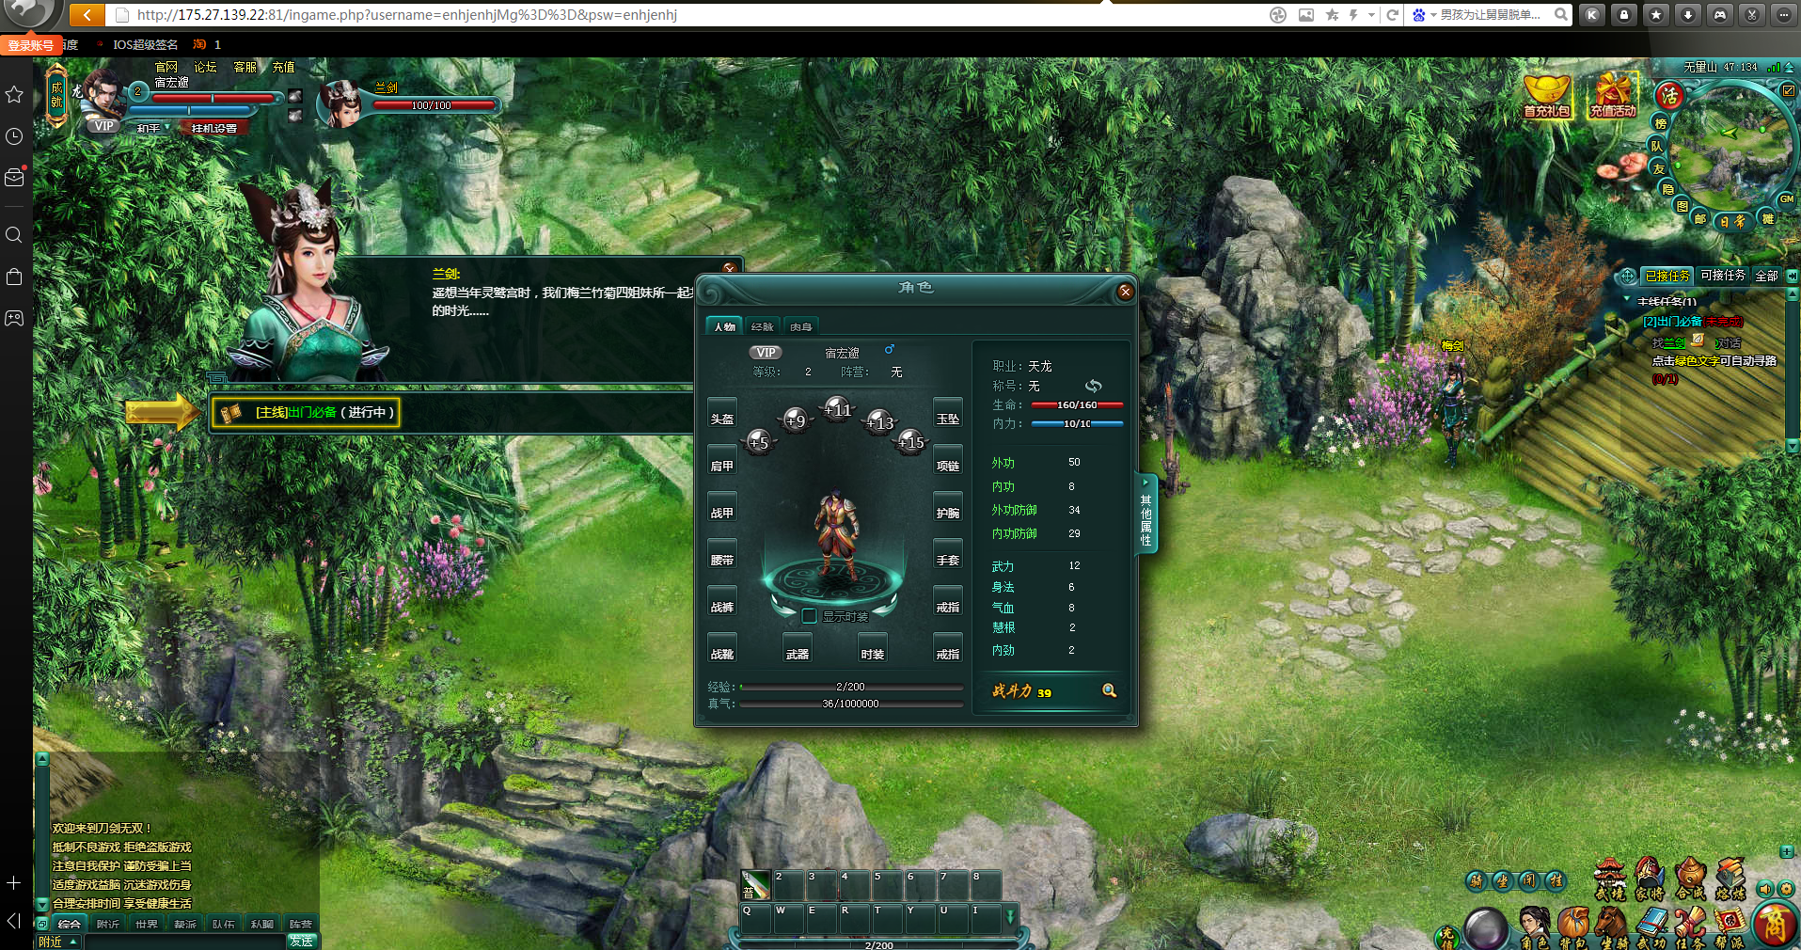Open the 坐骑 horse mount icon
The image size is (1801, 950).
point(1613,926)
